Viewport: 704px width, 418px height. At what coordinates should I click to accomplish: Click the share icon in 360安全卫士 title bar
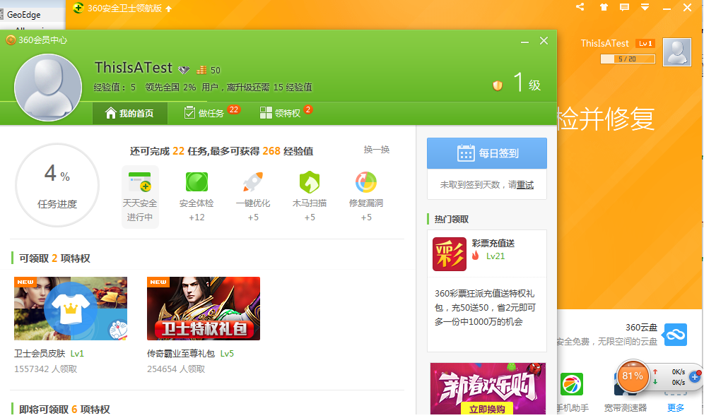pyautogui.click(x=580, y=7)
